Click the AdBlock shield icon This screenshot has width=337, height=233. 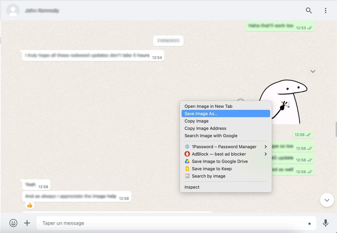point(187,154)
